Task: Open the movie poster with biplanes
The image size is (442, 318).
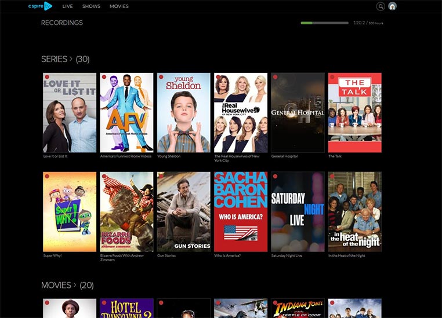Action: click(241, 308)
